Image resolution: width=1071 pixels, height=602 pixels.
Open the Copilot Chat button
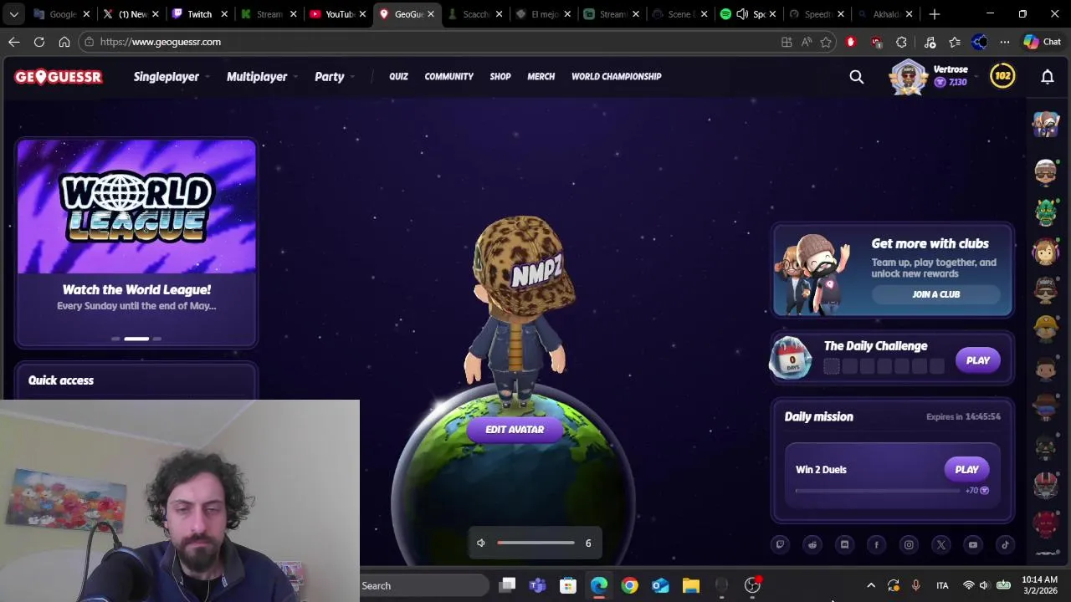[x=1042, y=42]
